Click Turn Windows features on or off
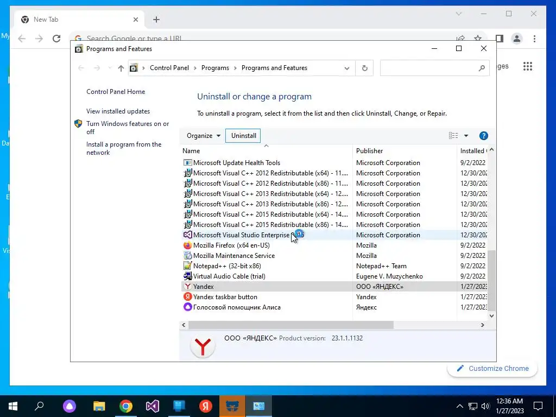Viewport: 556px width, 417px height. (128, 128)
